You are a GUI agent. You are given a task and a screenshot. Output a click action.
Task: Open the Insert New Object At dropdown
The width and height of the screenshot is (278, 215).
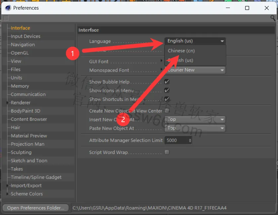click(195, 119)
